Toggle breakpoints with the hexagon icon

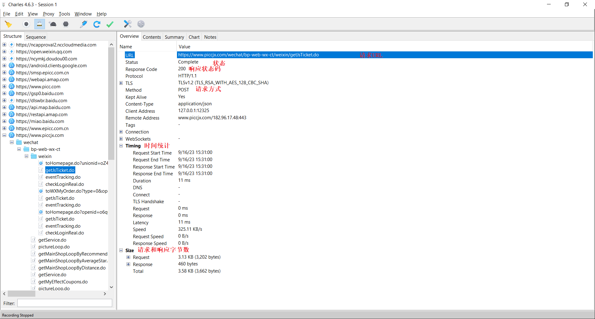pos(66,24)
